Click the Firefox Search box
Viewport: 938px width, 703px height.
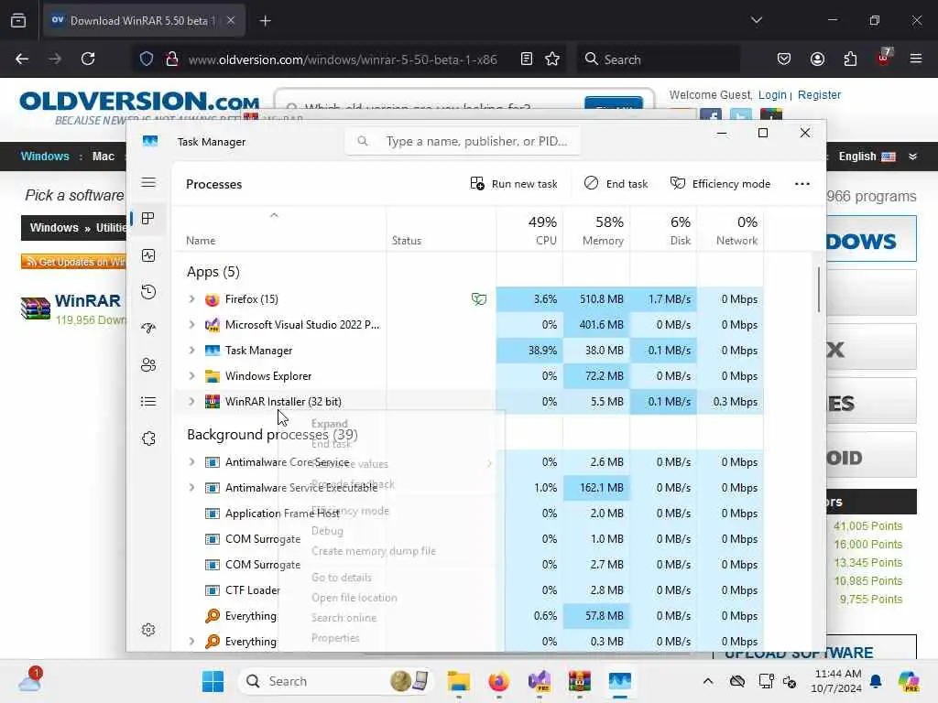click(658, 59)
